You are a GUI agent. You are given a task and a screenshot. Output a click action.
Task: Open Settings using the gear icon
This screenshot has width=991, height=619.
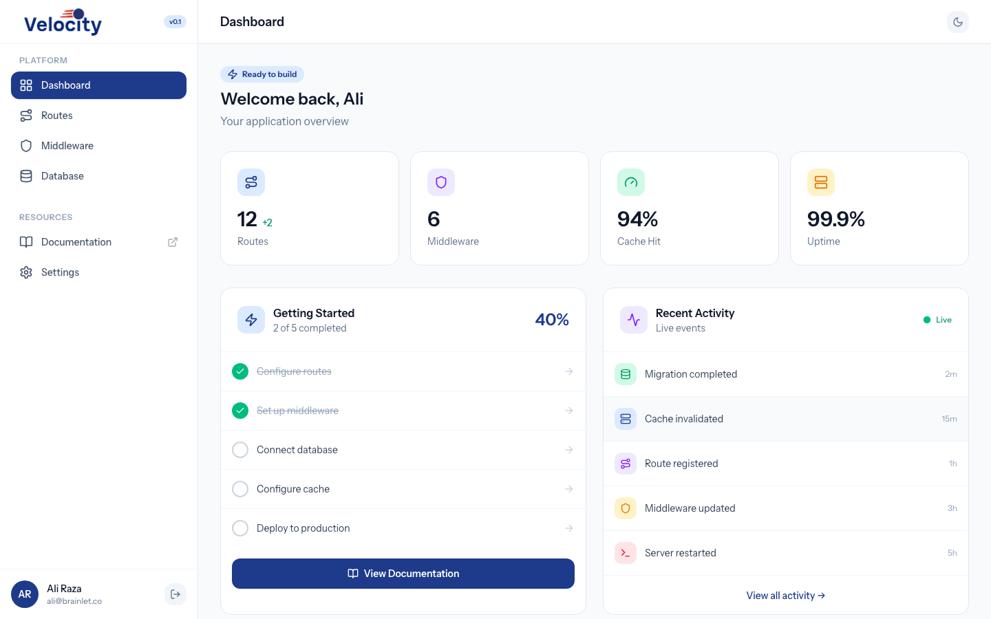click(x=25, y=272)
